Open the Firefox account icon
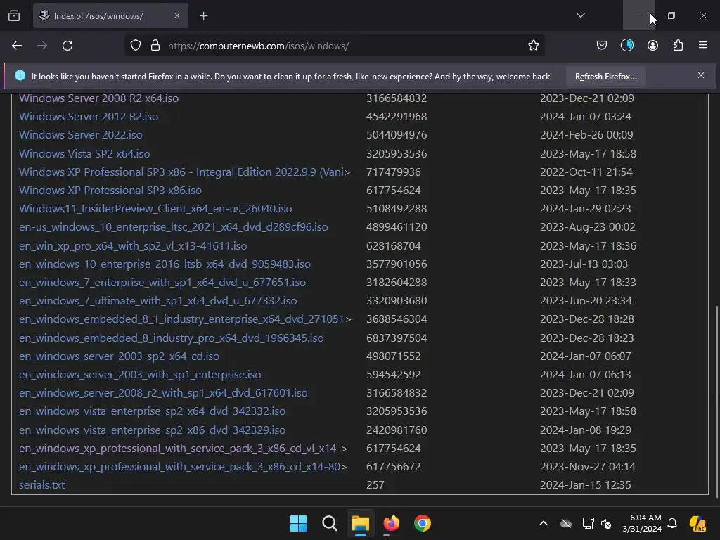Image resolution: width=720 pixels, height=540 pixels. [x=652, y=46]
